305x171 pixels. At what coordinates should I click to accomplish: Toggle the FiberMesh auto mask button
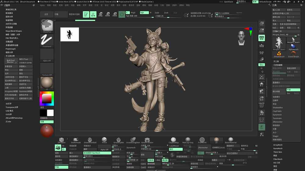click(x=97, y=153)
